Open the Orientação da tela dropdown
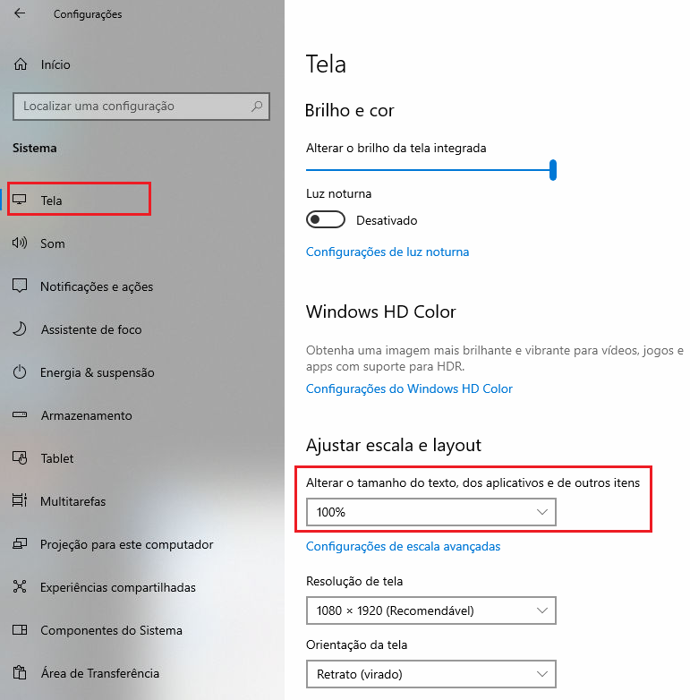 (x=430, y=673)
